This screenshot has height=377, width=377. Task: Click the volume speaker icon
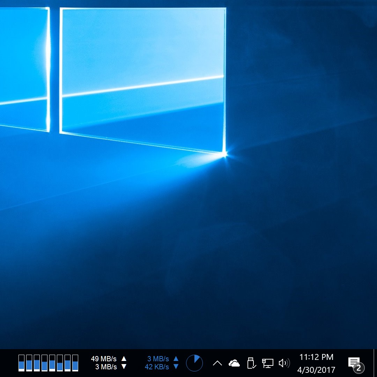tap(284, 363)
